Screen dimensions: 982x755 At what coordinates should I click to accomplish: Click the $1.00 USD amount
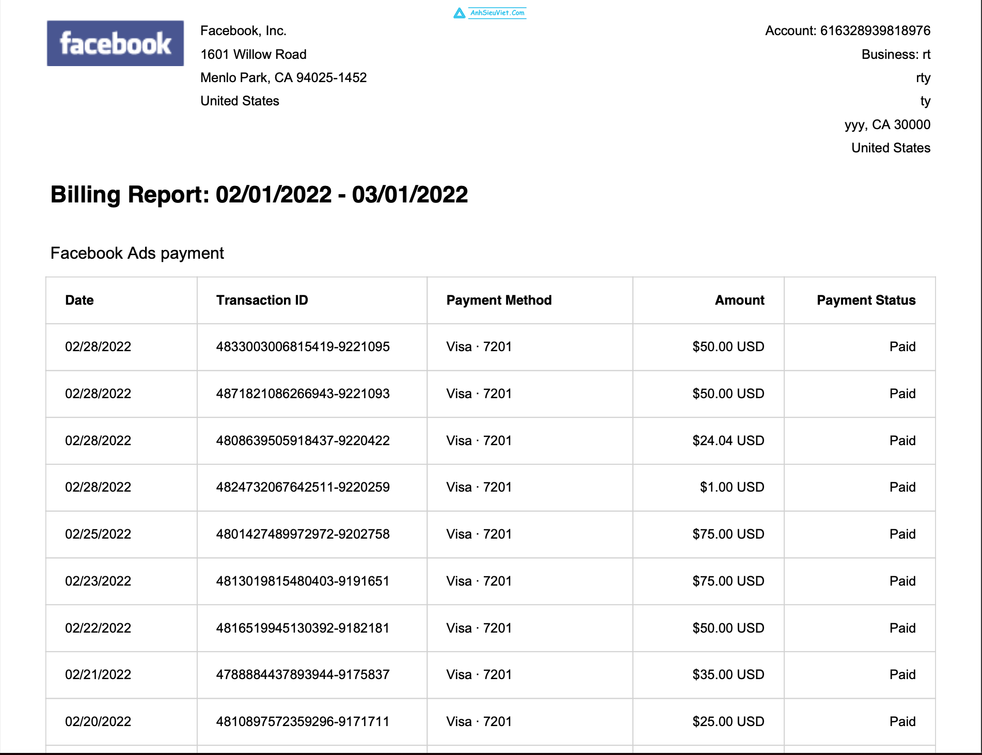click(732, 487)
